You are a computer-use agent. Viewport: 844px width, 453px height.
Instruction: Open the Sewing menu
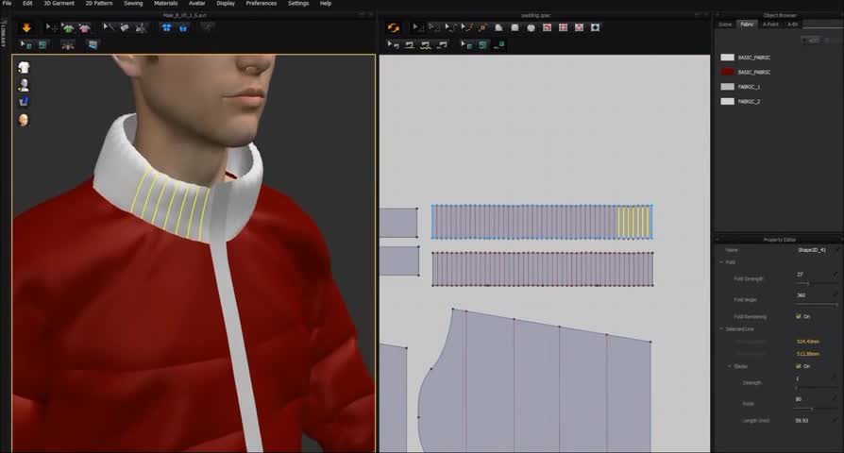click(133, 3)
